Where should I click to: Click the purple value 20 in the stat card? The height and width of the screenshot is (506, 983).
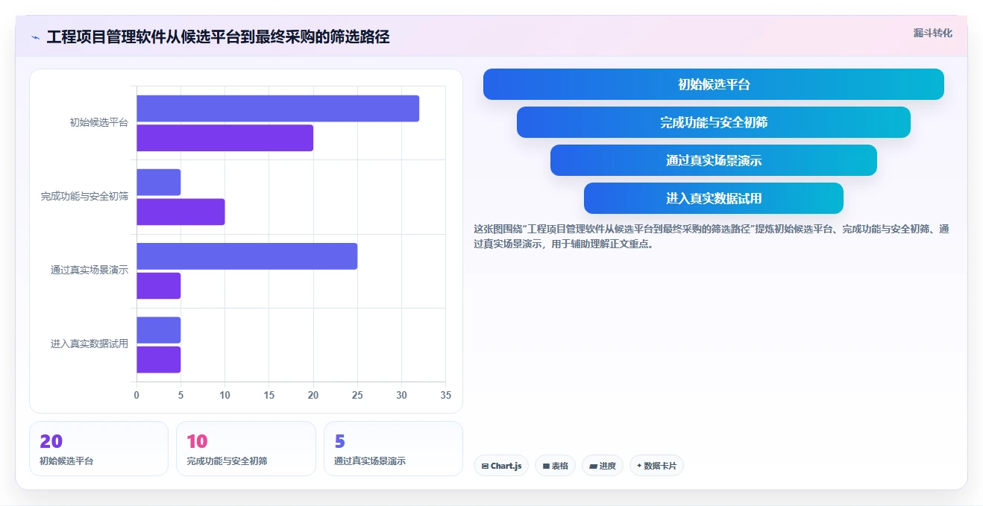[x=51, y=442]
